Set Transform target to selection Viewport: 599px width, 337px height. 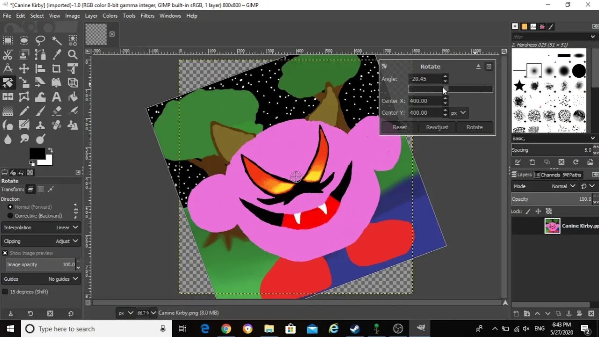(41, 189)
